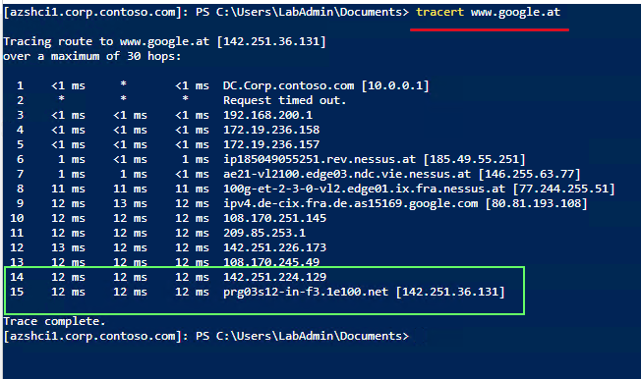Select hop 1 DC.Corp.contoso.com entry
Image resolution: width=641 pixels, height=379 pixels.
click(325, 85)
